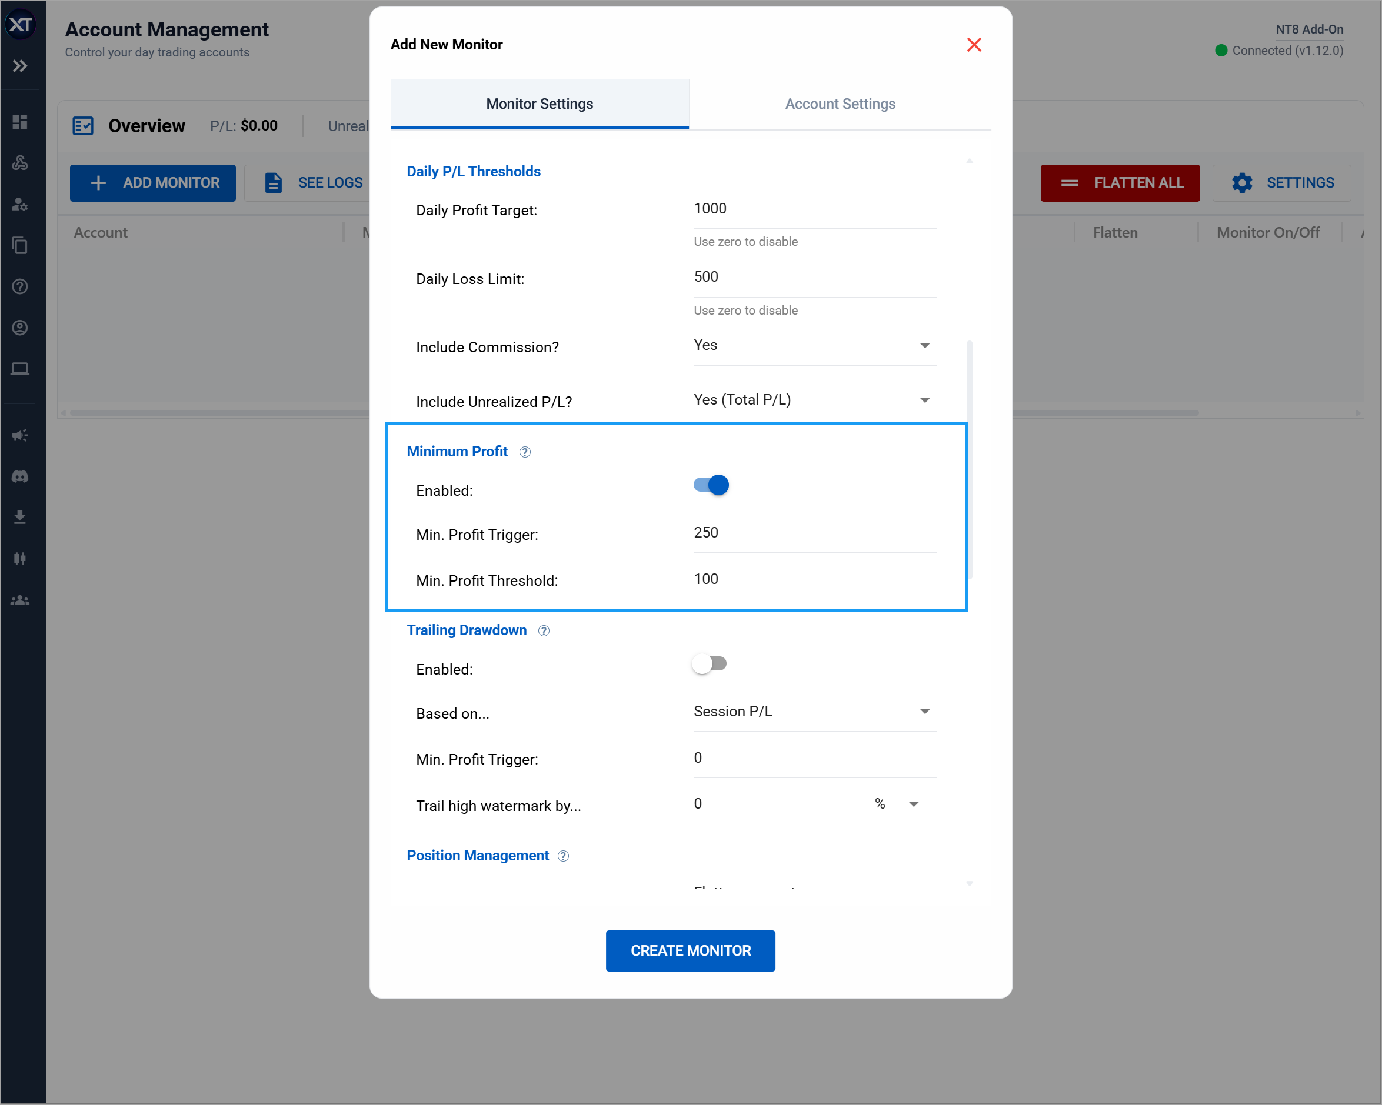Image resolution: width=1382 pixels, height=1105 pixels.
Task: Open the dashboard grid panel in sidebar
Action: coord(20,122)
